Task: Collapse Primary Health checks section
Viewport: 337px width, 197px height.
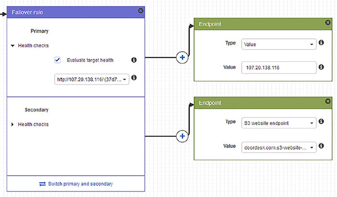Action: coord(13,46)
